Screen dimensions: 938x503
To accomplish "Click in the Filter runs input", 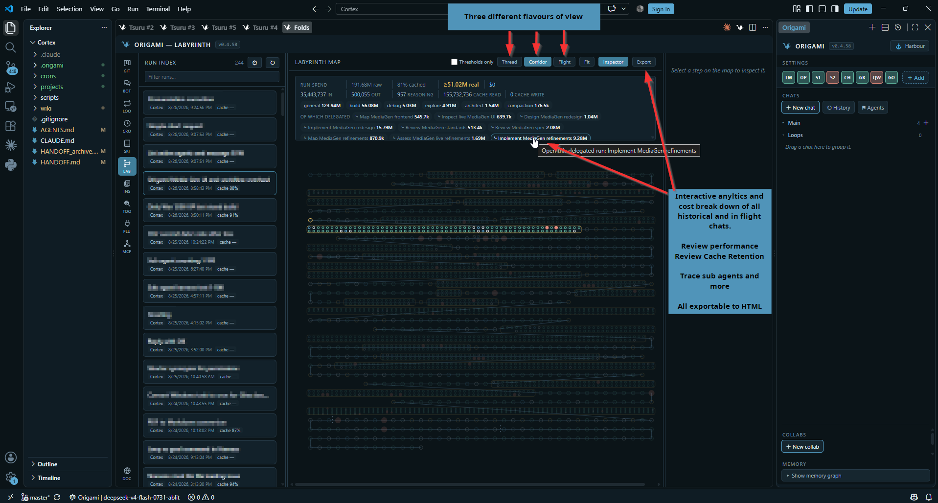I will (x=212, y=77).
